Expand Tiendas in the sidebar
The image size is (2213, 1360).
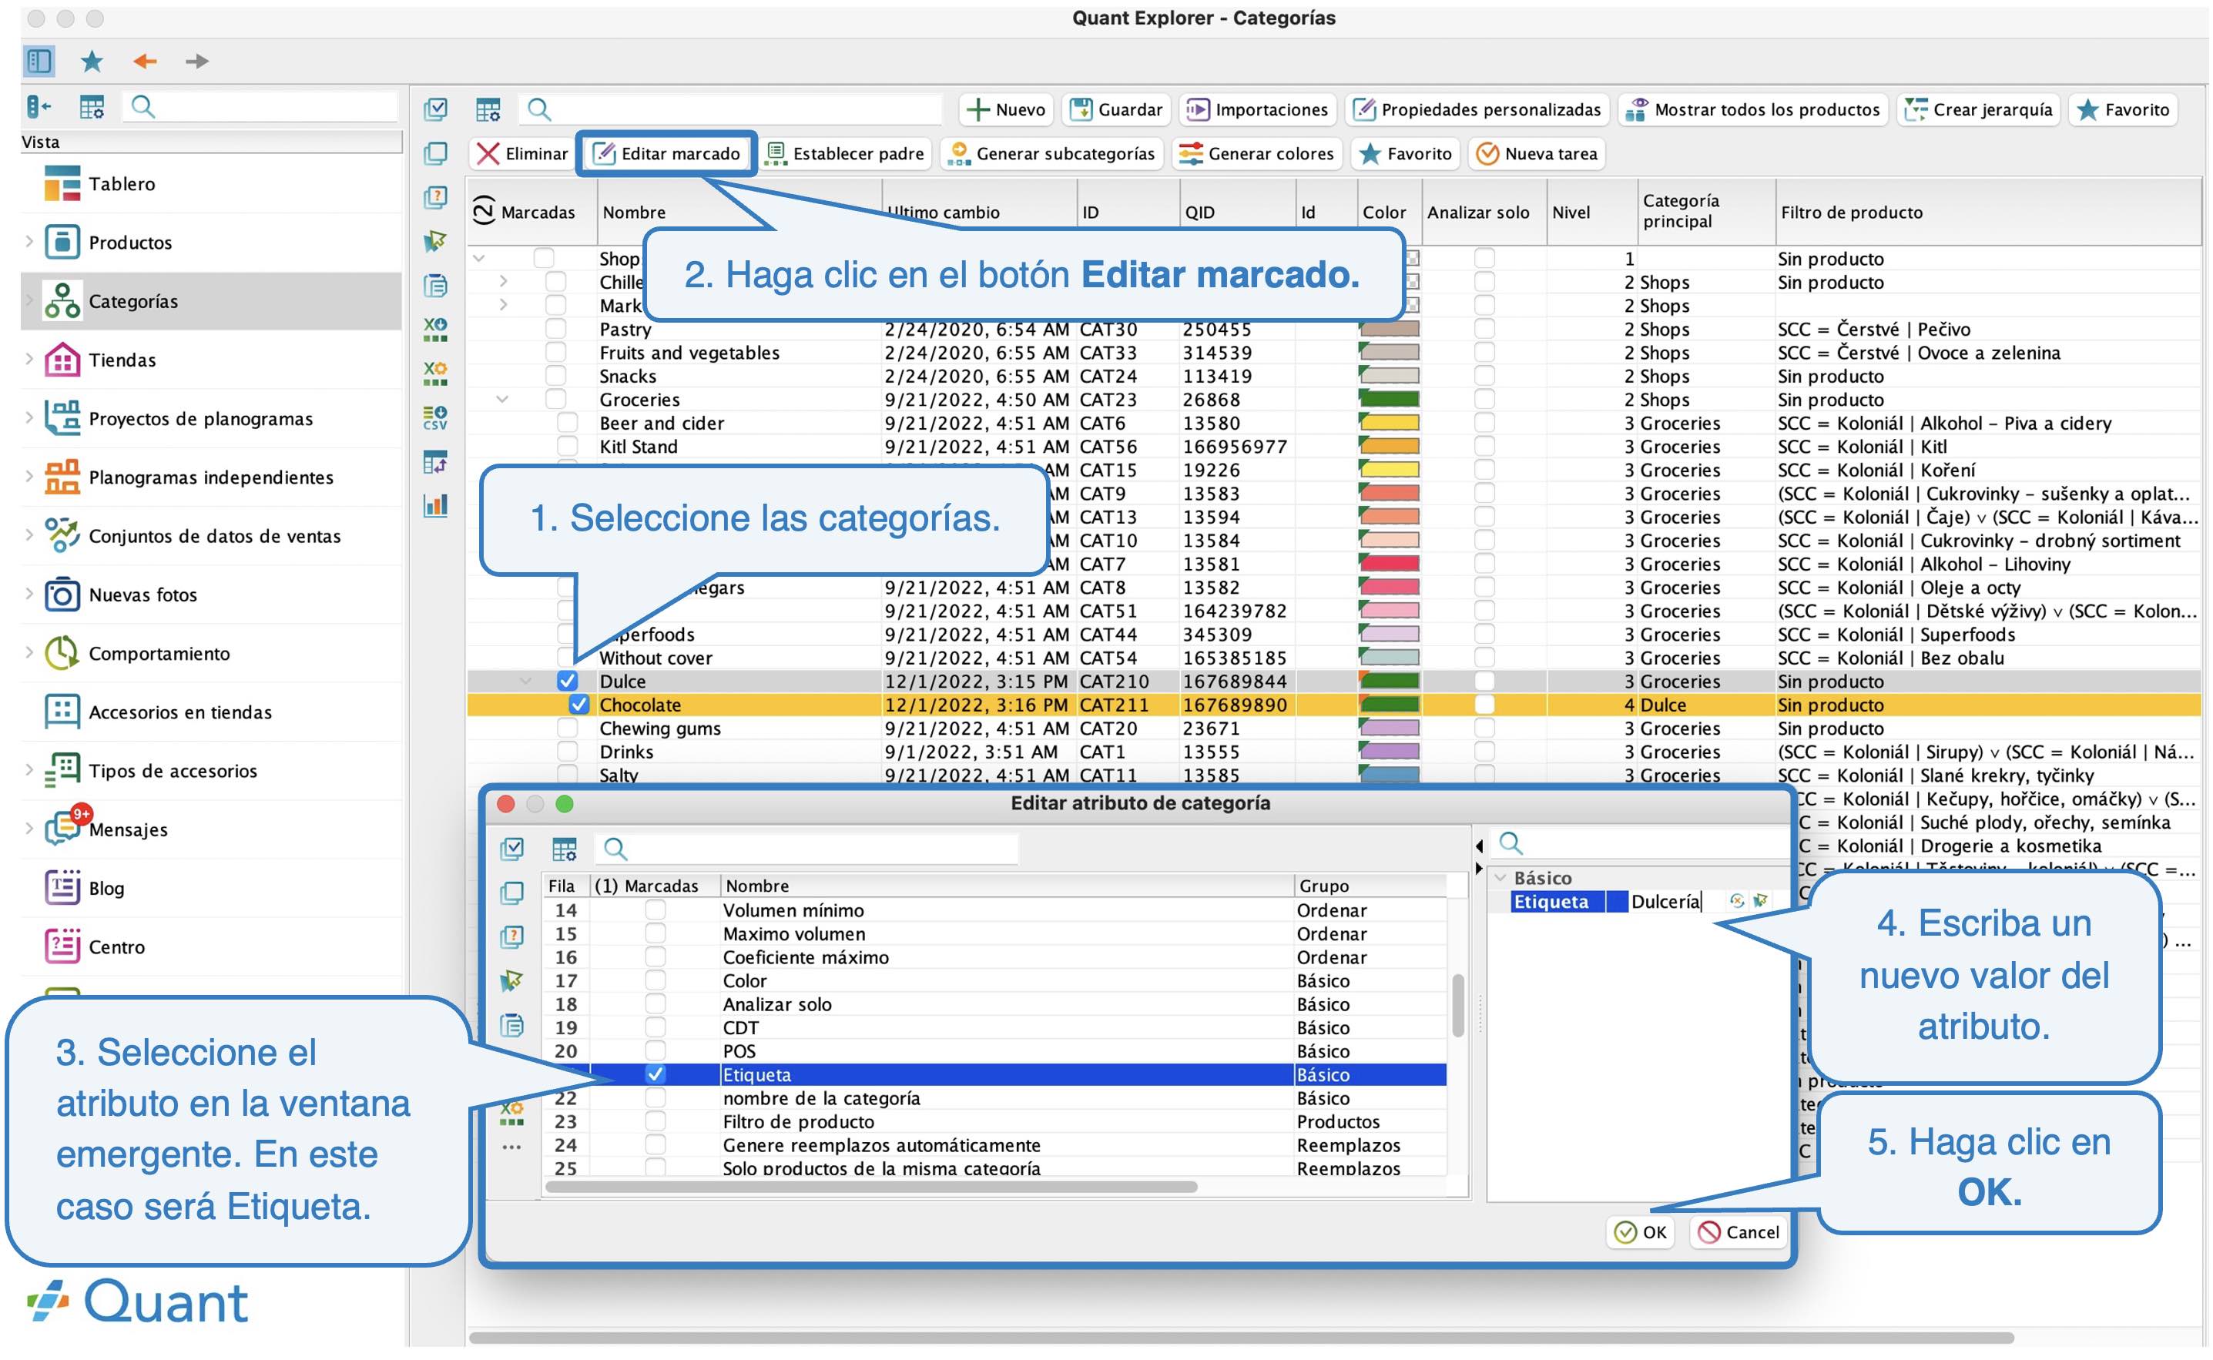pos(29,359)
